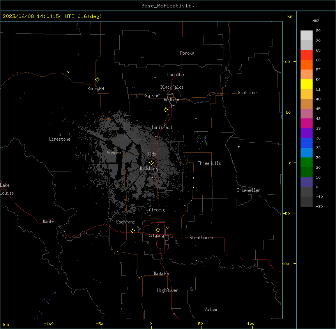Click the Olds town label

[151, 154]
